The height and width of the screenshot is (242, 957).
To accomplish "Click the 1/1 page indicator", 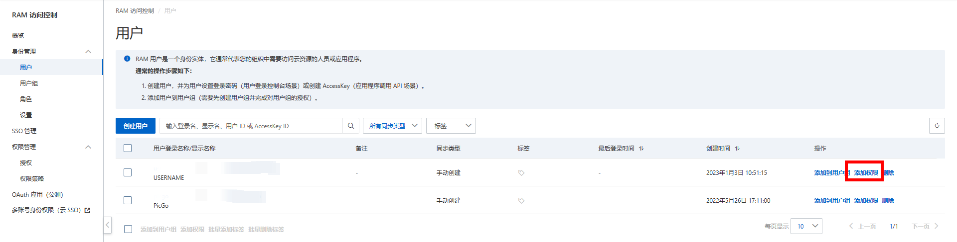I will pyautogui.click(x=894, y=227).
